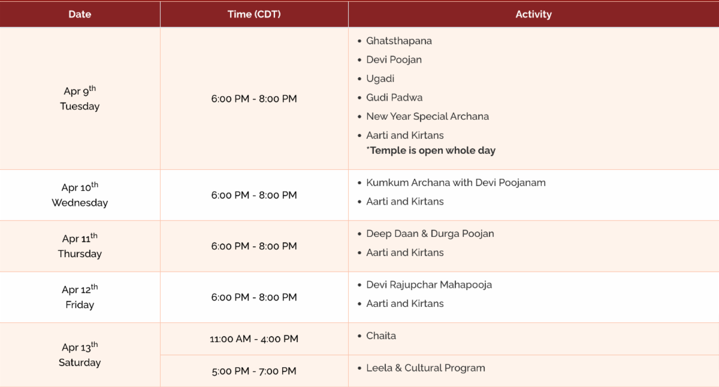
Task: Click the 11:00 AM - 4:00 PM time cell
Action: click(x=254, y=339)
